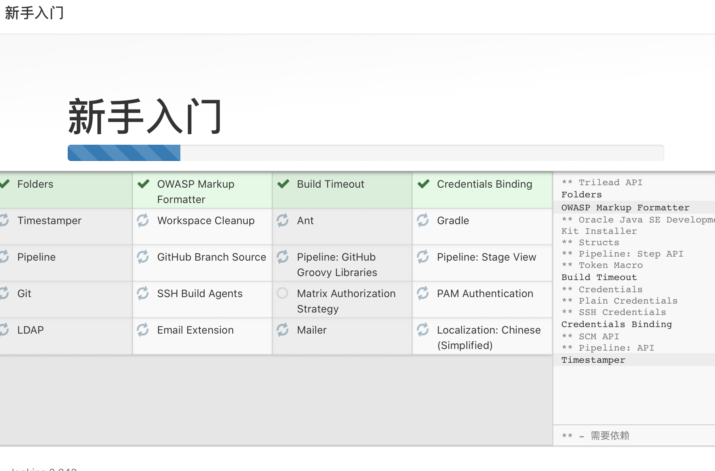Select the OWASP Markup Formatter plugin name
The image size is (715, 471).
(x=196, y=192)
